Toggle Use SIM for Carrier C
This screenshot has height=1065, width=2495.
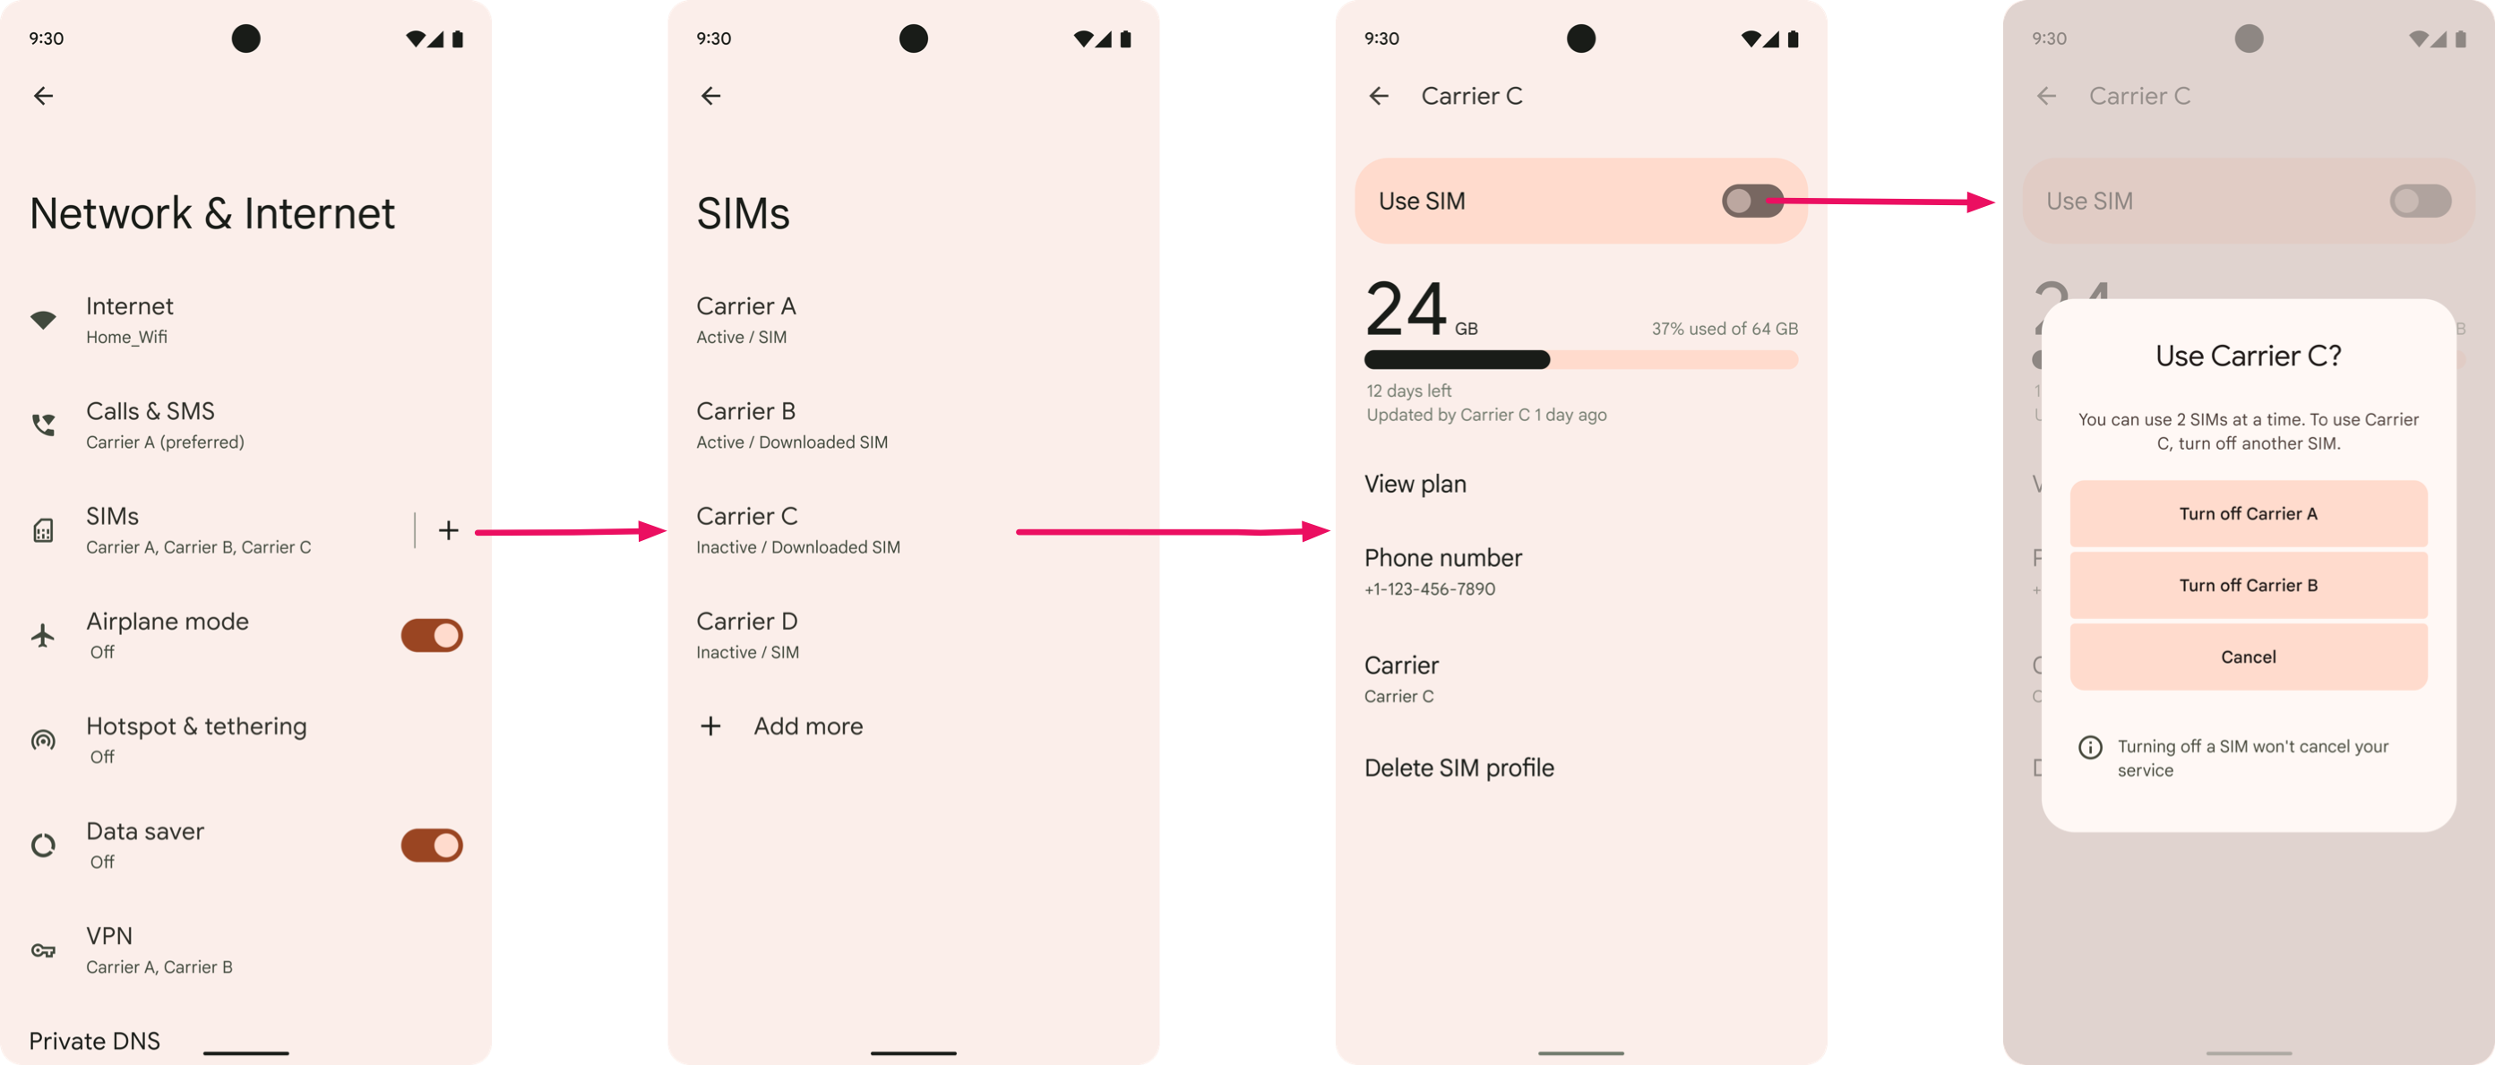pos(1751,199)
